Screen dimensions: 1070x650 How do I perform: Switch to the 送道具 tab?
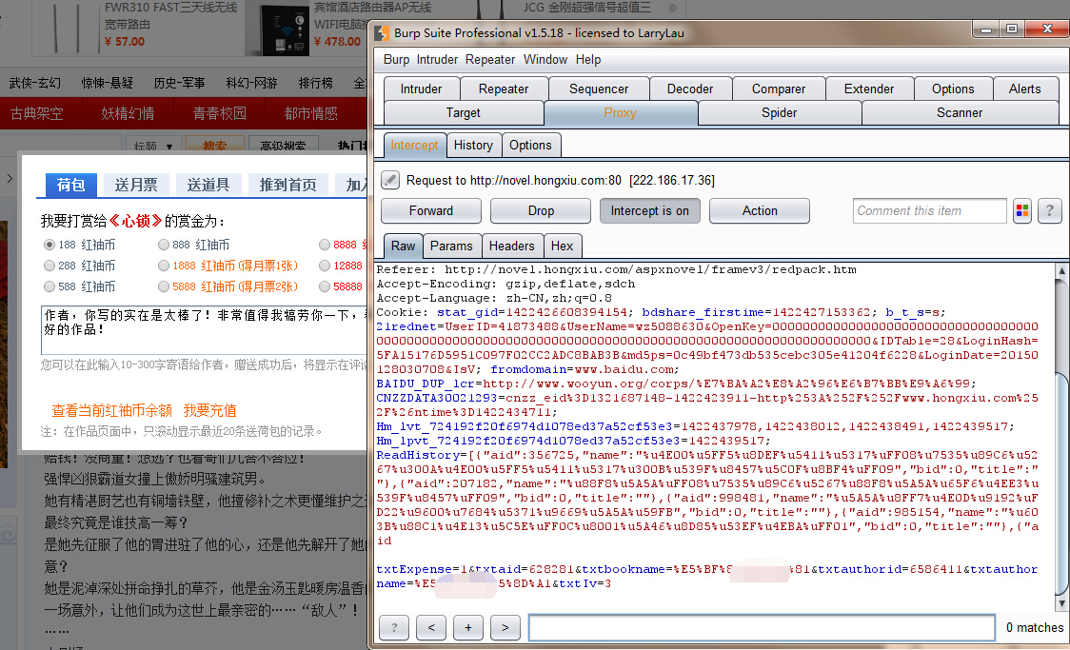click(x=208, y=185)
